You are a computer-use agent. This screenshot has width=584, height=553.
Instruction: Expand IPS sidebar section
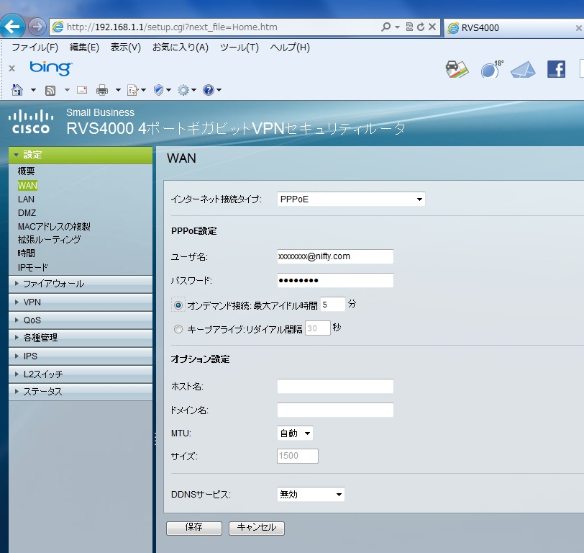81,356
